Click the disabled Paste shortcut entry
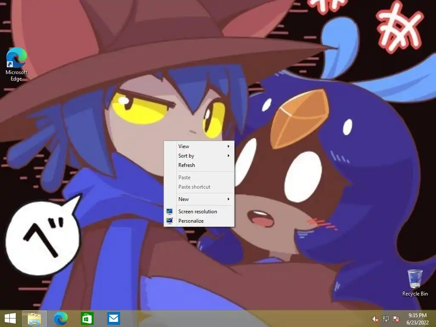The image size is (436, 327). pos(199,187)
